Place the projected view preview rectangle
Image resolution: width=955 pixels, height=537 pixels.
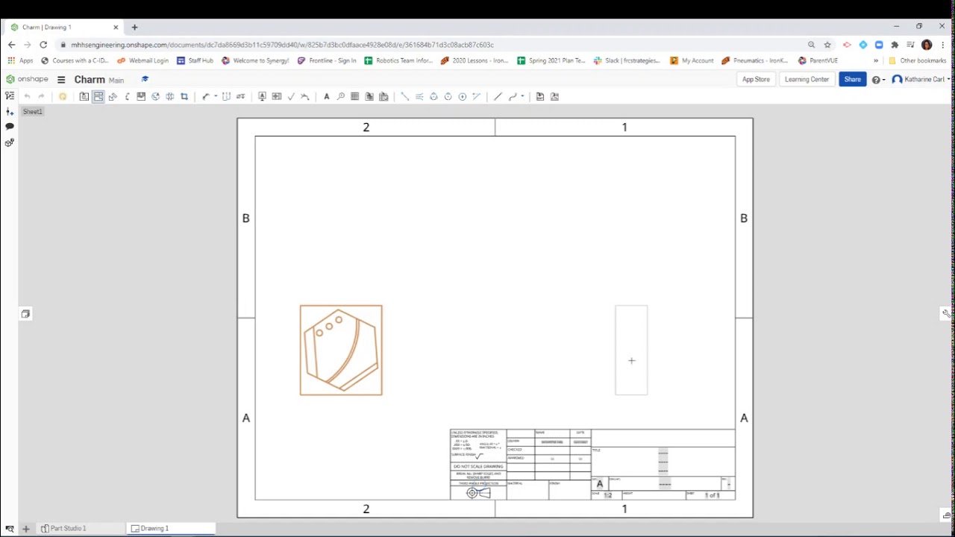631,350
